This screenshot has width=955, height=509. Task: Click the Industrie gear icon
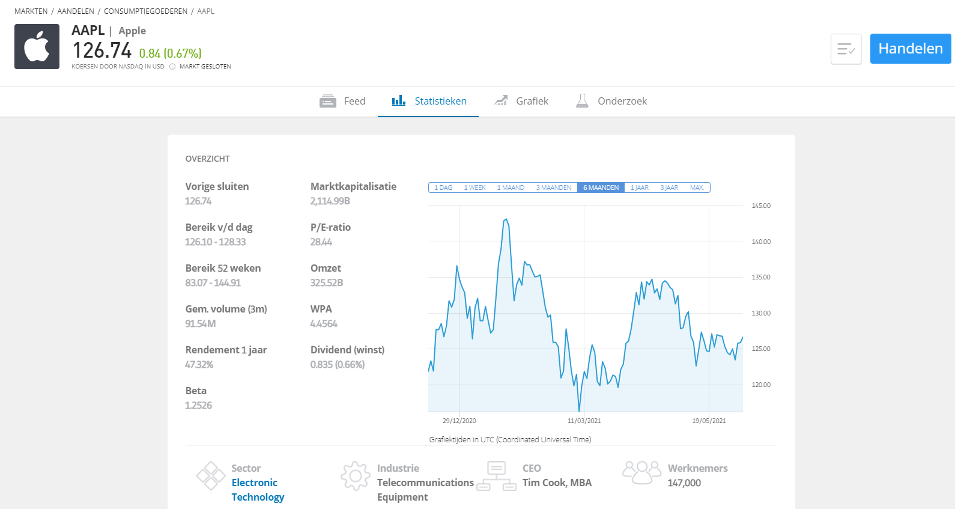pyautogui.click(x=356, y=476)
